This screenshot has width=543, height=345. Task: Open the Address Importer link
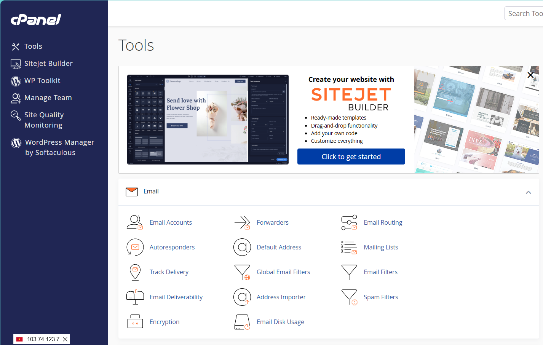point(281,297)
